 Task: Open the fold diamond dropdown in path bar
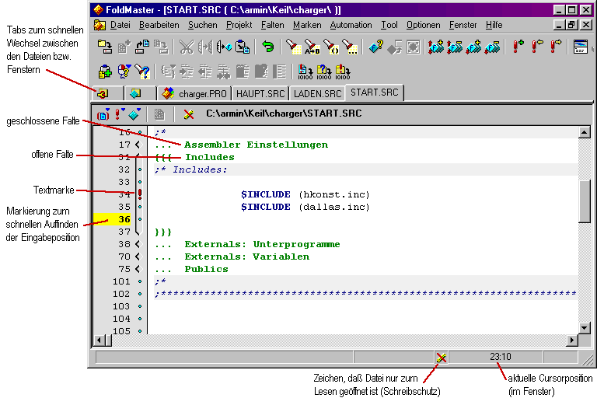(x=134, y=113)
